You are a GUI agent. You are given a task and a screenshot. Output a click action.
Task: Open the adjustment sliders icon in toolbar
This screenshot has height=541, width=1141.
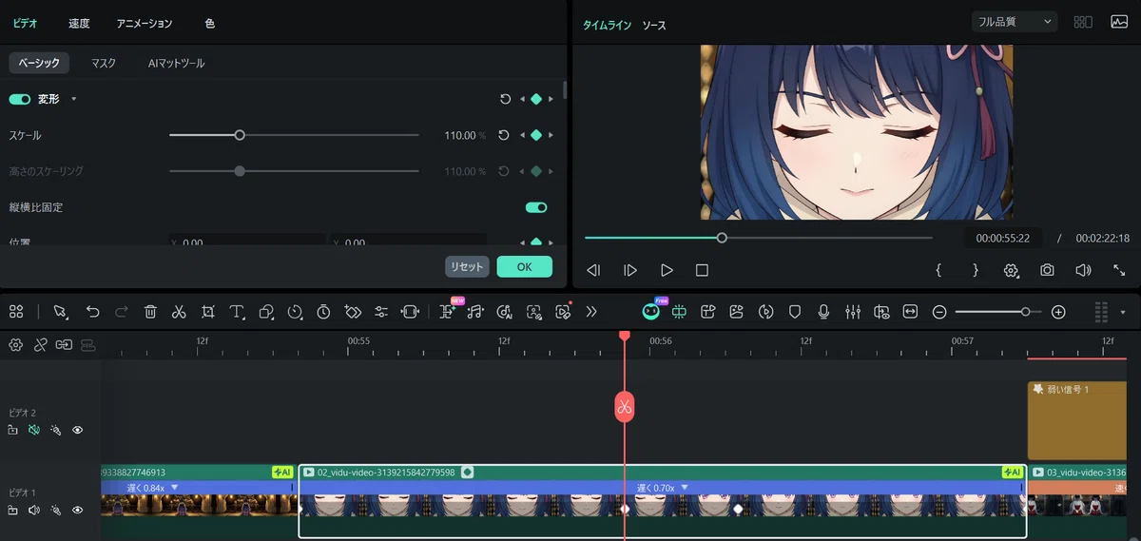tap(381, 311)
